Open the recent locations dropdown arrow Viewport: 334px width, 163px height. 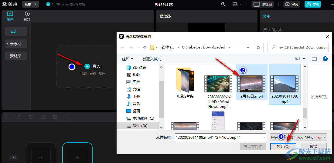tap(139, 47)
